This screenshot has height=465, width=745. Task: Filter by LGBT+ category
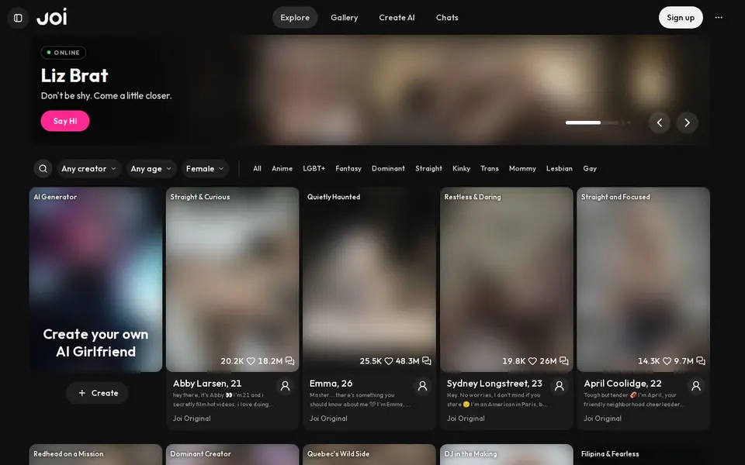pos(314,168)
